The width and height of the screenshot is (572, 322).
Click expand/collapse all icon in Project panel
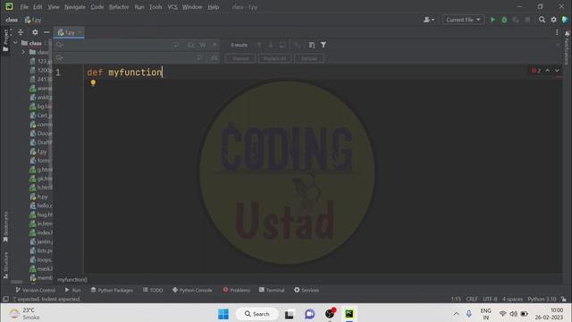[x=21, y=32]
